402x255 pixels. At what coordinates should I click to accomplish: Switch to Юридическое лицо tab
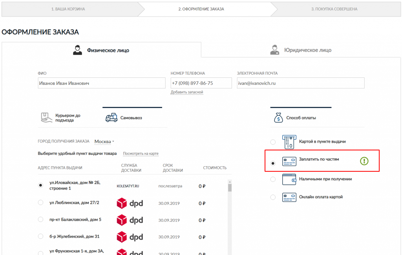[301, 50]
